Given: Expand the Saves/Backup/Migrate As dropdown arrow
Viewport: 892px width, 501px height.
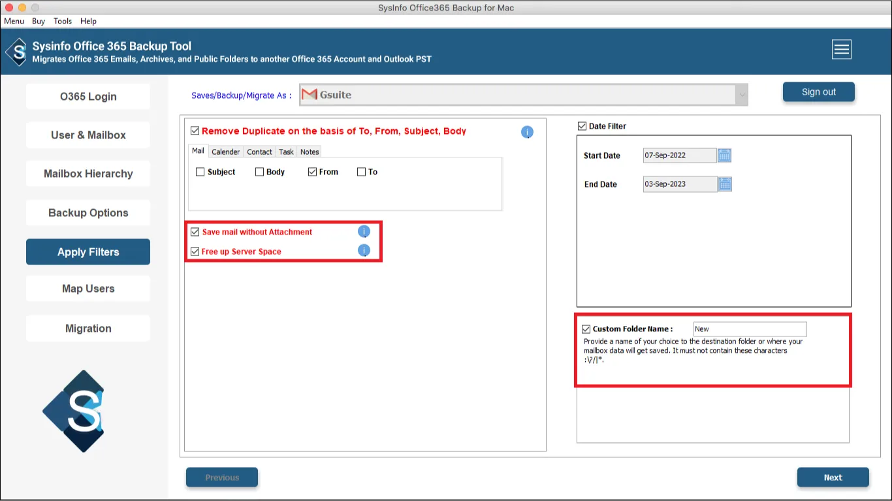Looking at the screenshot, I should tap(741, 95).
